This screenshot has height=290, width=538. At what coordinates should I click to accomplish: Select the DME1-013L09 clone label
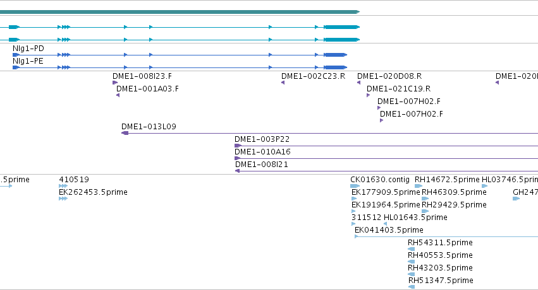(x=149, y=127)
